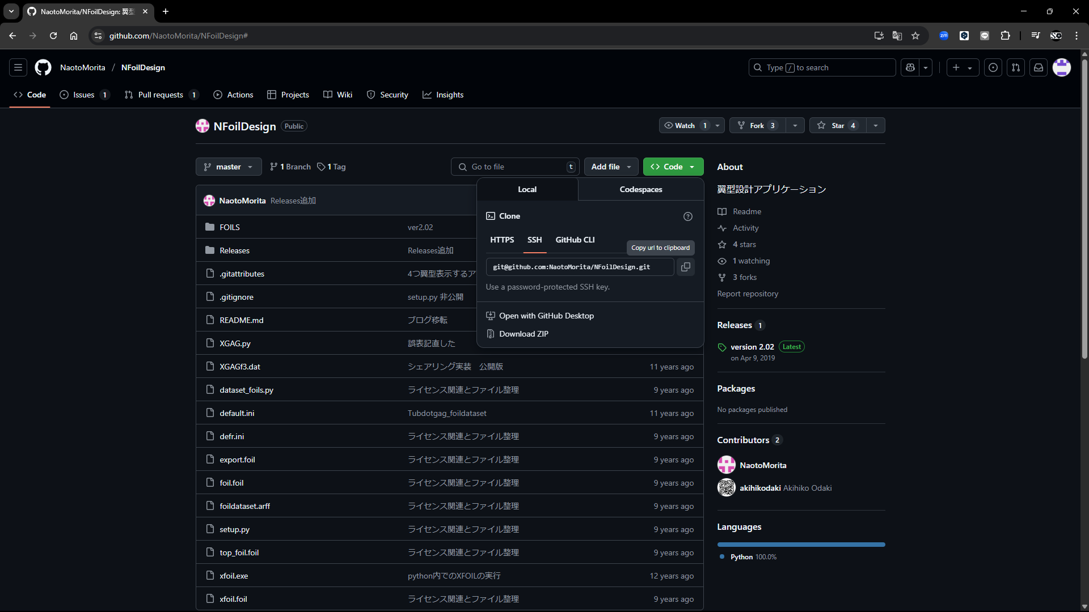Open the GitHub global navigation menu
This screenshot has width=1089, height=612.
[18, 67]
